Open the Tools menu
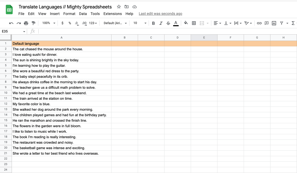The width and height of the screenshot is (297, 173). (95, 14)
